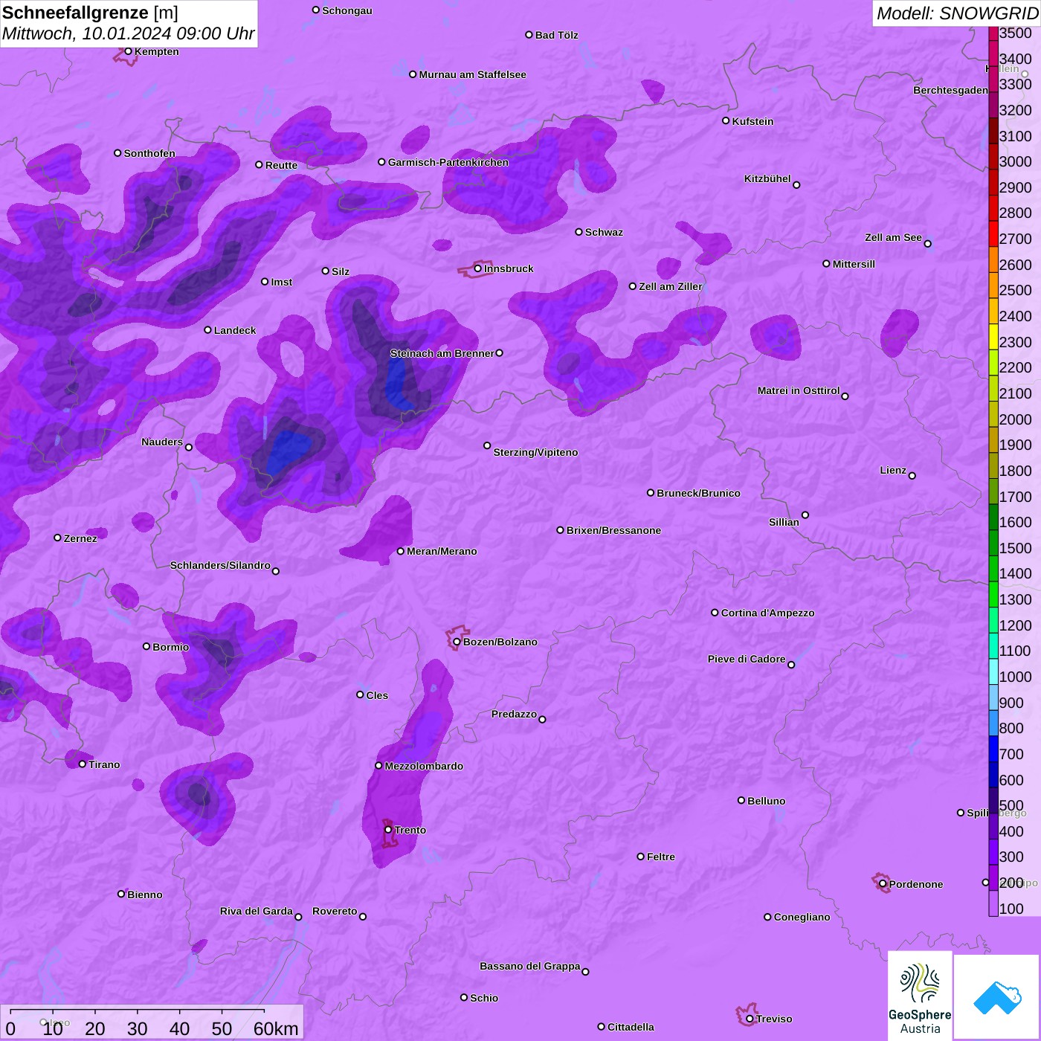Click the Schlanders/Silandro label
This screenshot has height=1041, width=1041.
coord(220,565)
